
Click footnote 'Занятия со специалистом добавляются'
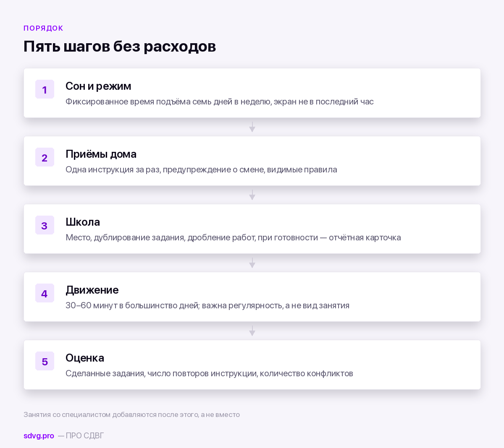tap(90, 414)
